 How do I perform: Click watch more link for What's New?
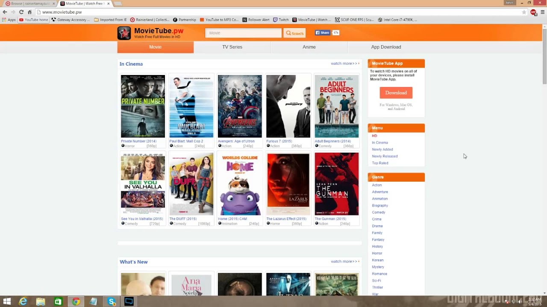[345, 261]
